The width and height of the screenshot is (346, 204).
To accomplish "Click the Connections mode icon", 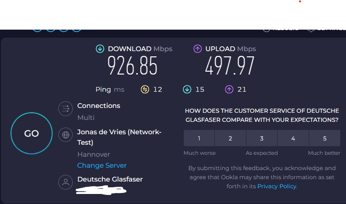I will tap(65, 109).
